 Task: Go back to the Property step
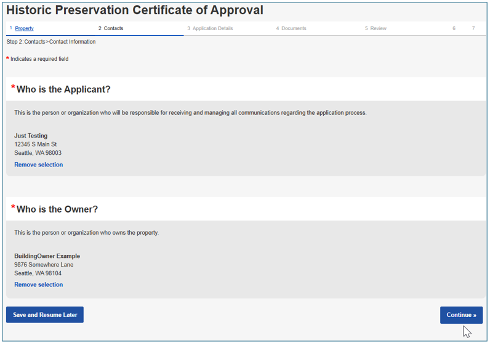24,28
